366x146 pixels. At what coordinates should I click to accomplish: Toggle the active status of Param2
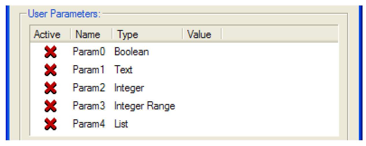click(50, 88)
